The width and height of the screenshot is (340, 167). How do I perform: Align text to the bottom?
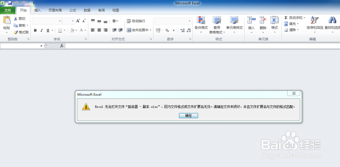(x=105, y=21)
